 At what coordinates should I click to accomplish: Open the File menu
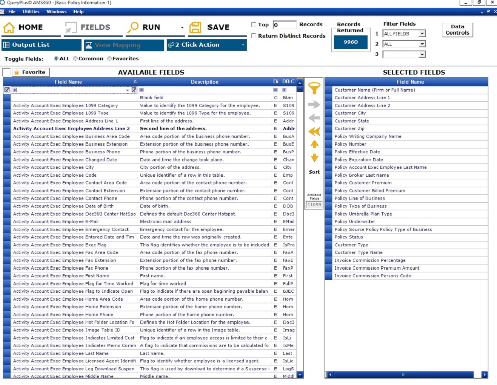12,12
